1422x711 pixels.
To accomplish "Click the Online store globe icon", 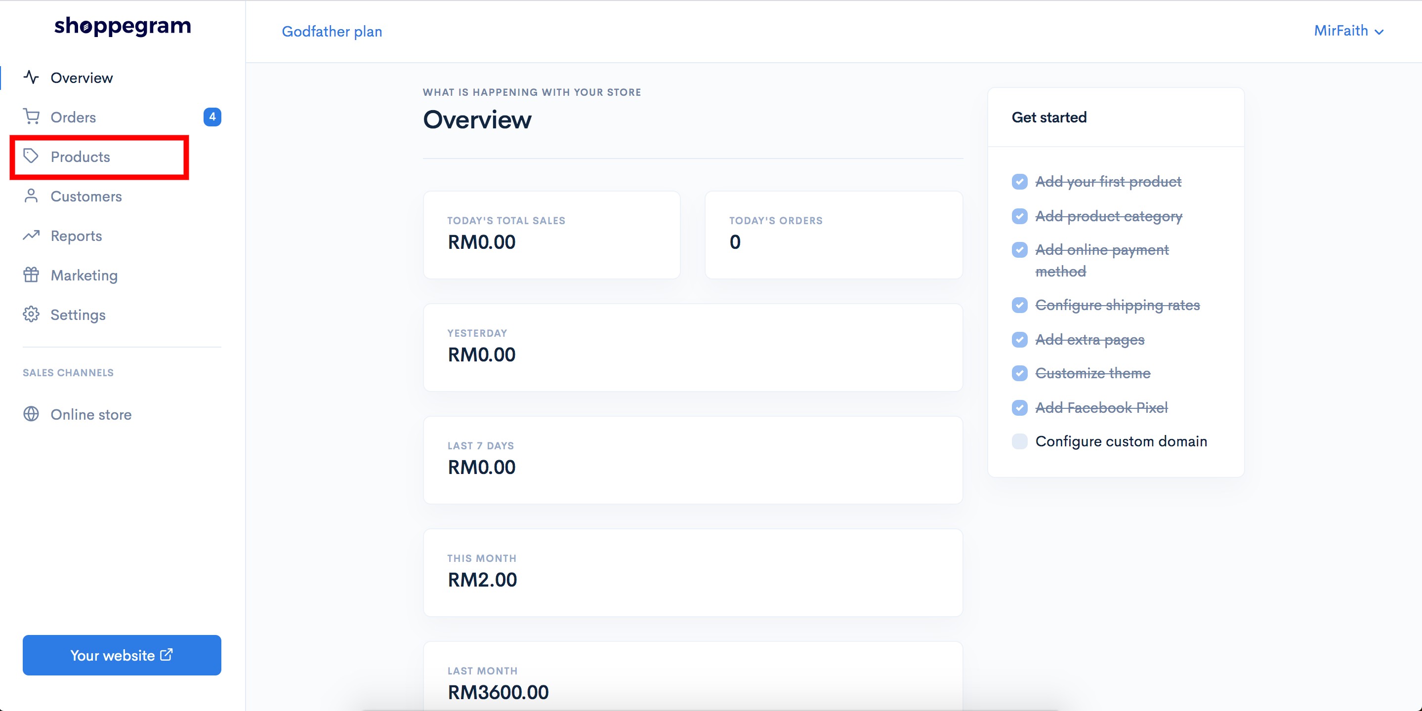I will 31,414.
